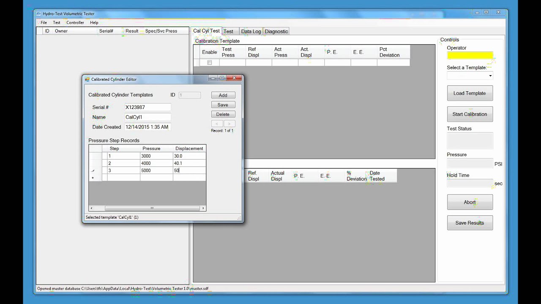Image resolution: width=541 pixels, height=304 pixels.
Task: Click the Test Status display box
Action: pos(470,141)
